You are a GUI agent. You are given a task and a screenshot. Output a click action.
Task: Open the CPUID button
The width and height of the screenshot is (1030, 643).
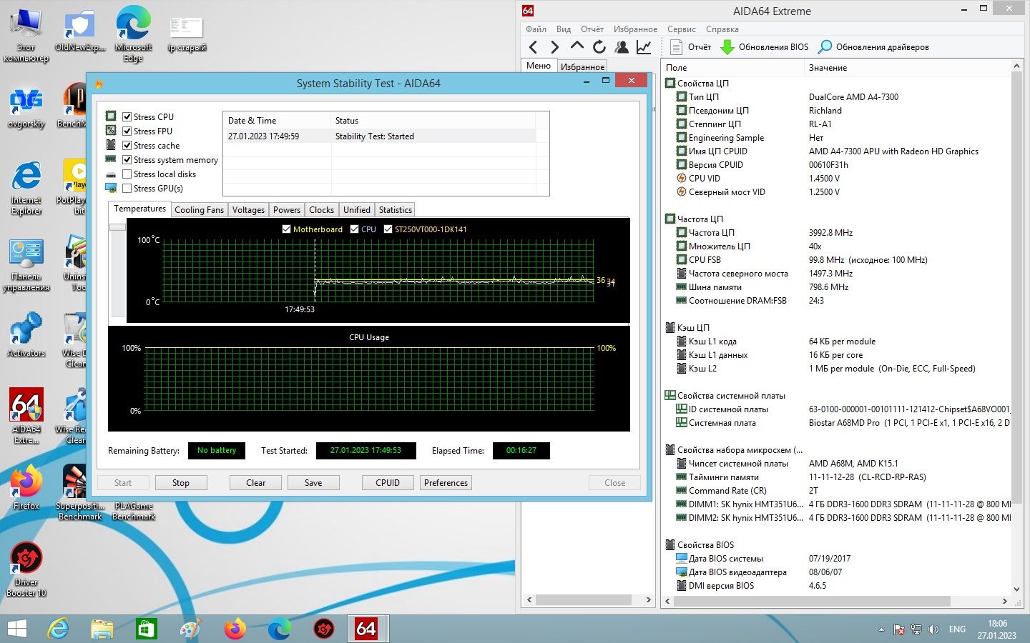[x=388, y=483]
